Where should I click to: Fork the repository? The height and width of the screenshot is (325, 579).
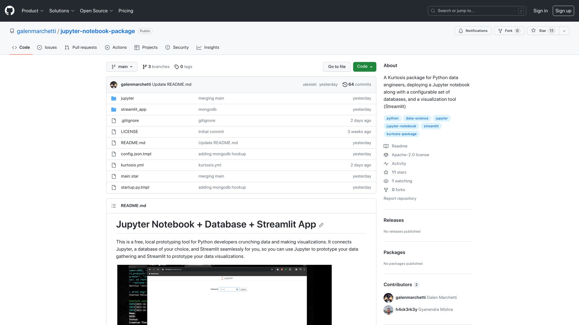point(509,31)
